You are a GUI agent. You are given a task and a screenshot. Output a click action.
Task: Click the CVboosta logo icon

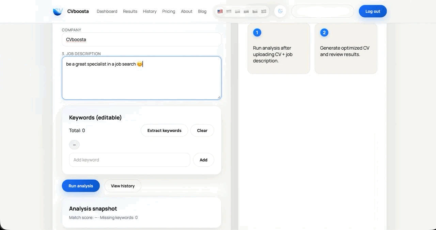tap(58, 12)
